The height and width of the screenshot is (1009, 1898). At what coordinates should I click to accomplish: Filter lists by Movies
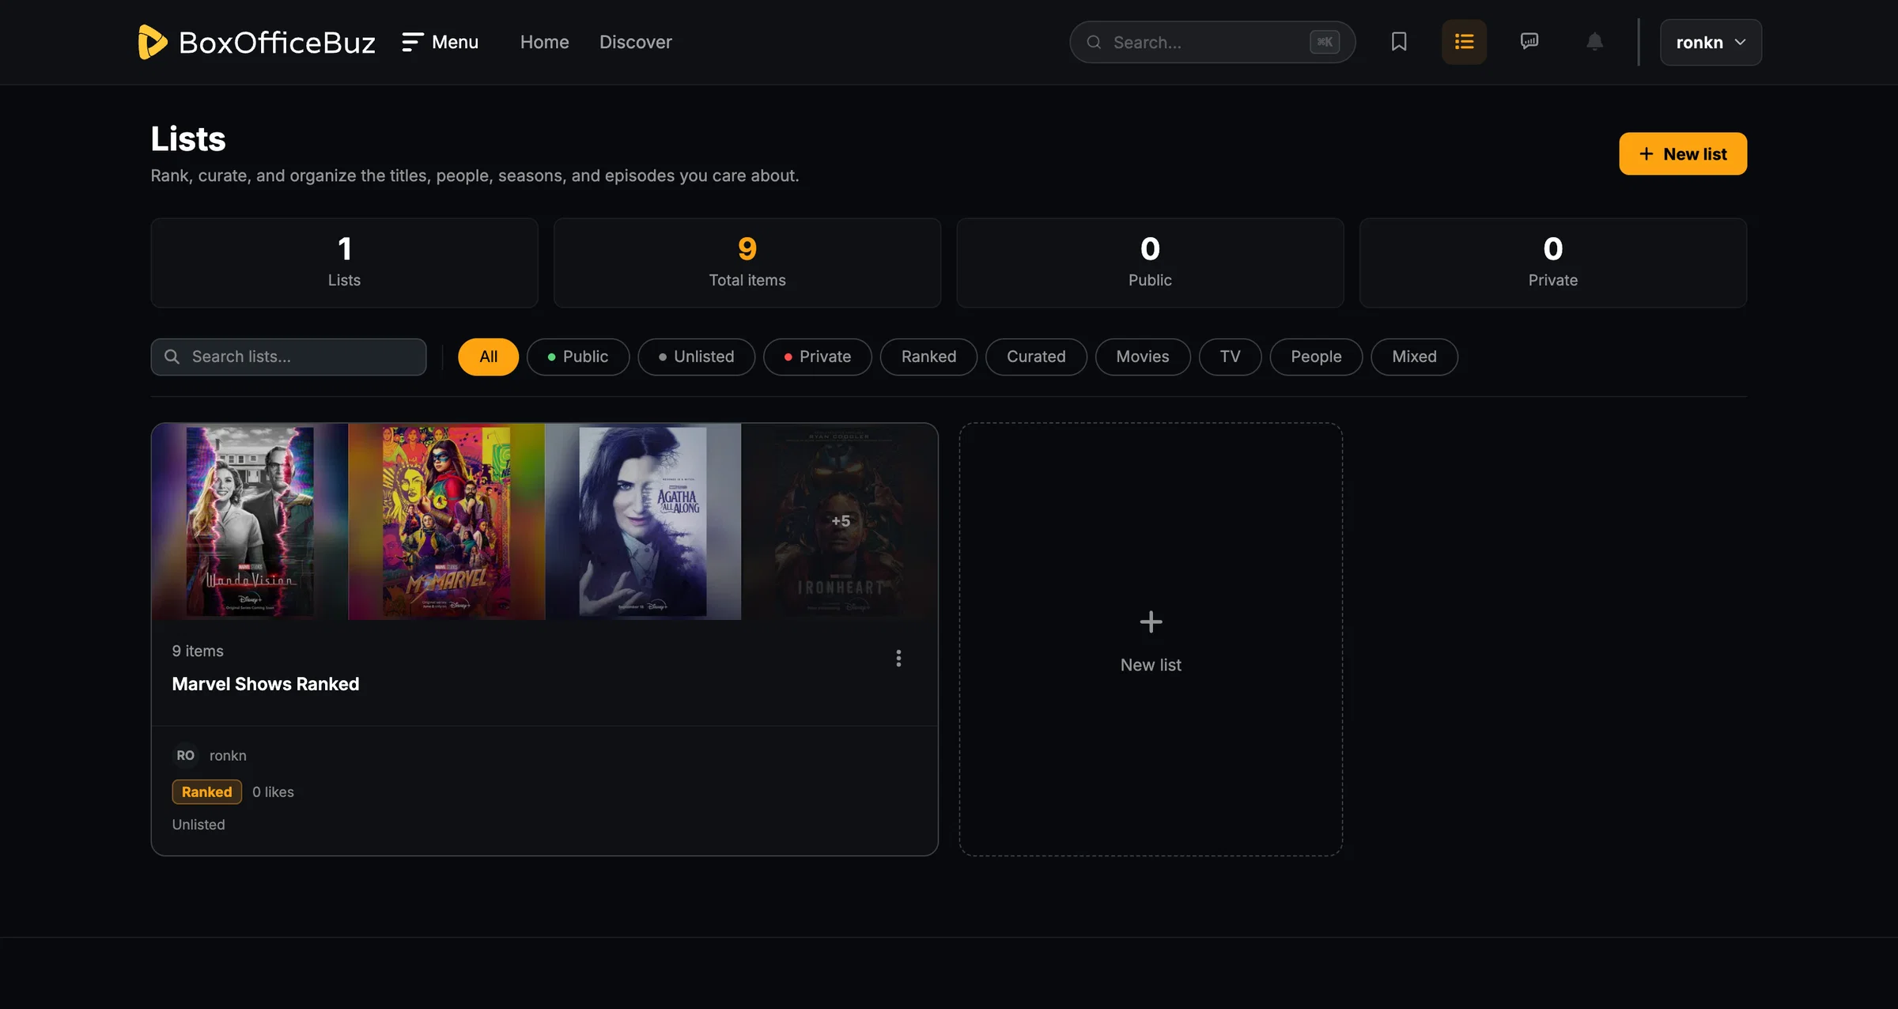point(1143,357)
